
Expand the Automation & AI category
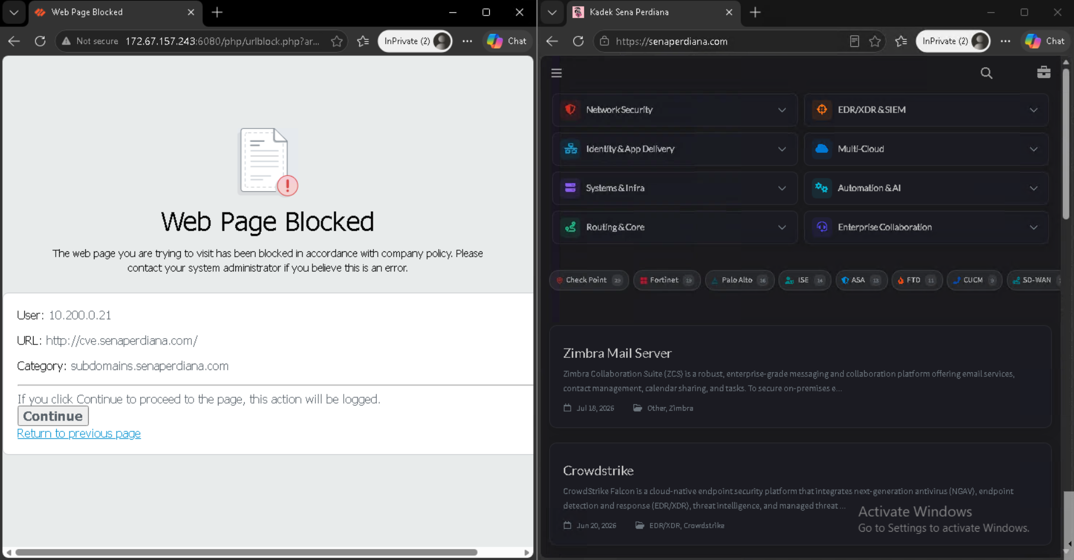point(926,188)
